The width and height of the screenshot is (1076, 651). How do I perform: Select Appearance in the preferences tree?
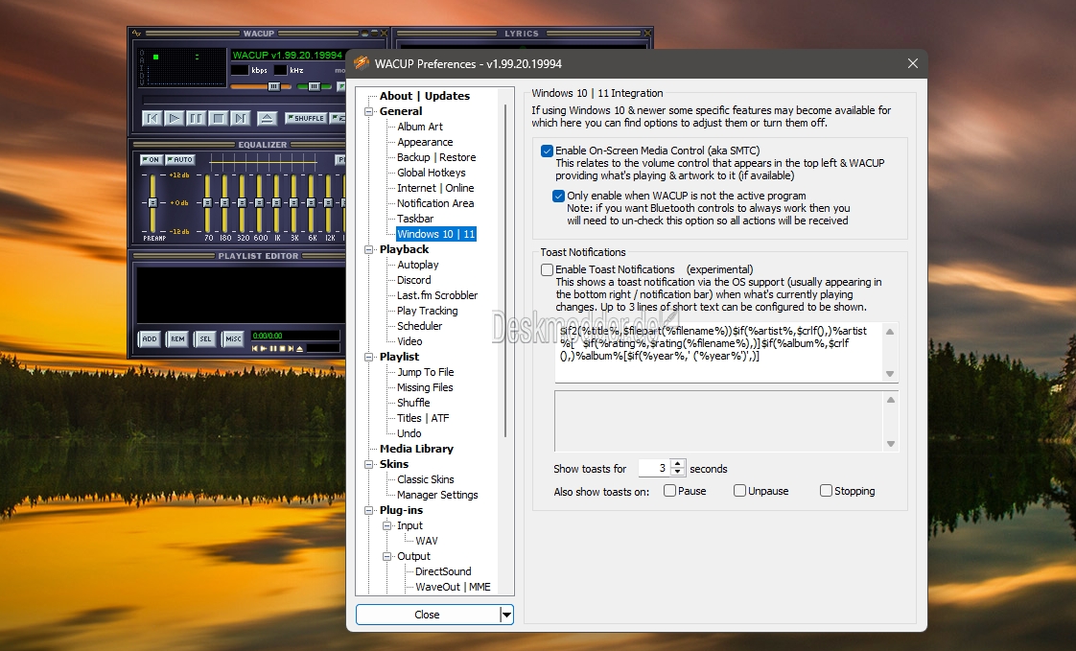pos(425,142)
